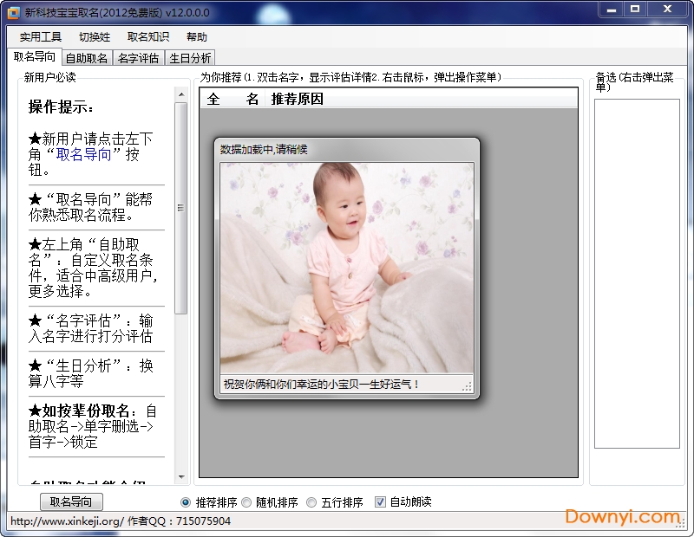The height and width of the screenshot is (537, 694).
Task: Select 推荐排序 radio option
Action: (x=186, y=502)
